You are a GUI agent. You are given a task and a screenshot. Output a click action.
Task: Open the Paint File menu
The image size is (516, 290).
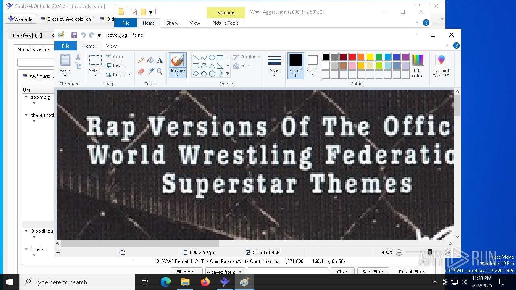click(66, 46)
